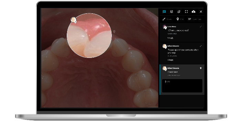Viewport: 234px width, 137px height.
Task: Click pencil icon on Leon Bona's comment
Action: click(201, 27)
